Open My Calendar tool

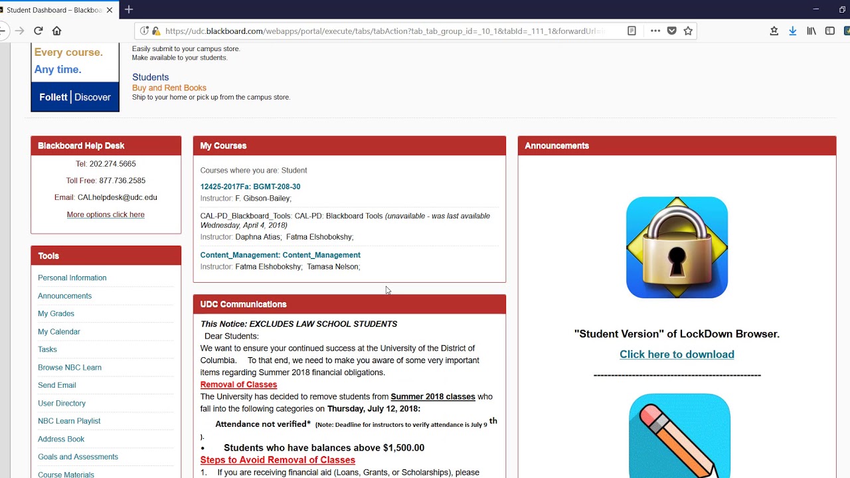point(59,331)
